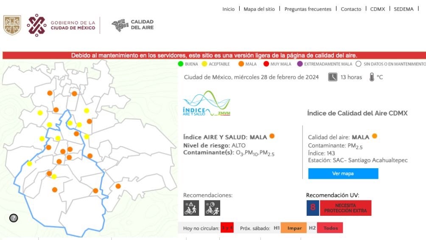Go to Inicio in the top menu
Screen dimensions: 426x240
pos(228,9)
